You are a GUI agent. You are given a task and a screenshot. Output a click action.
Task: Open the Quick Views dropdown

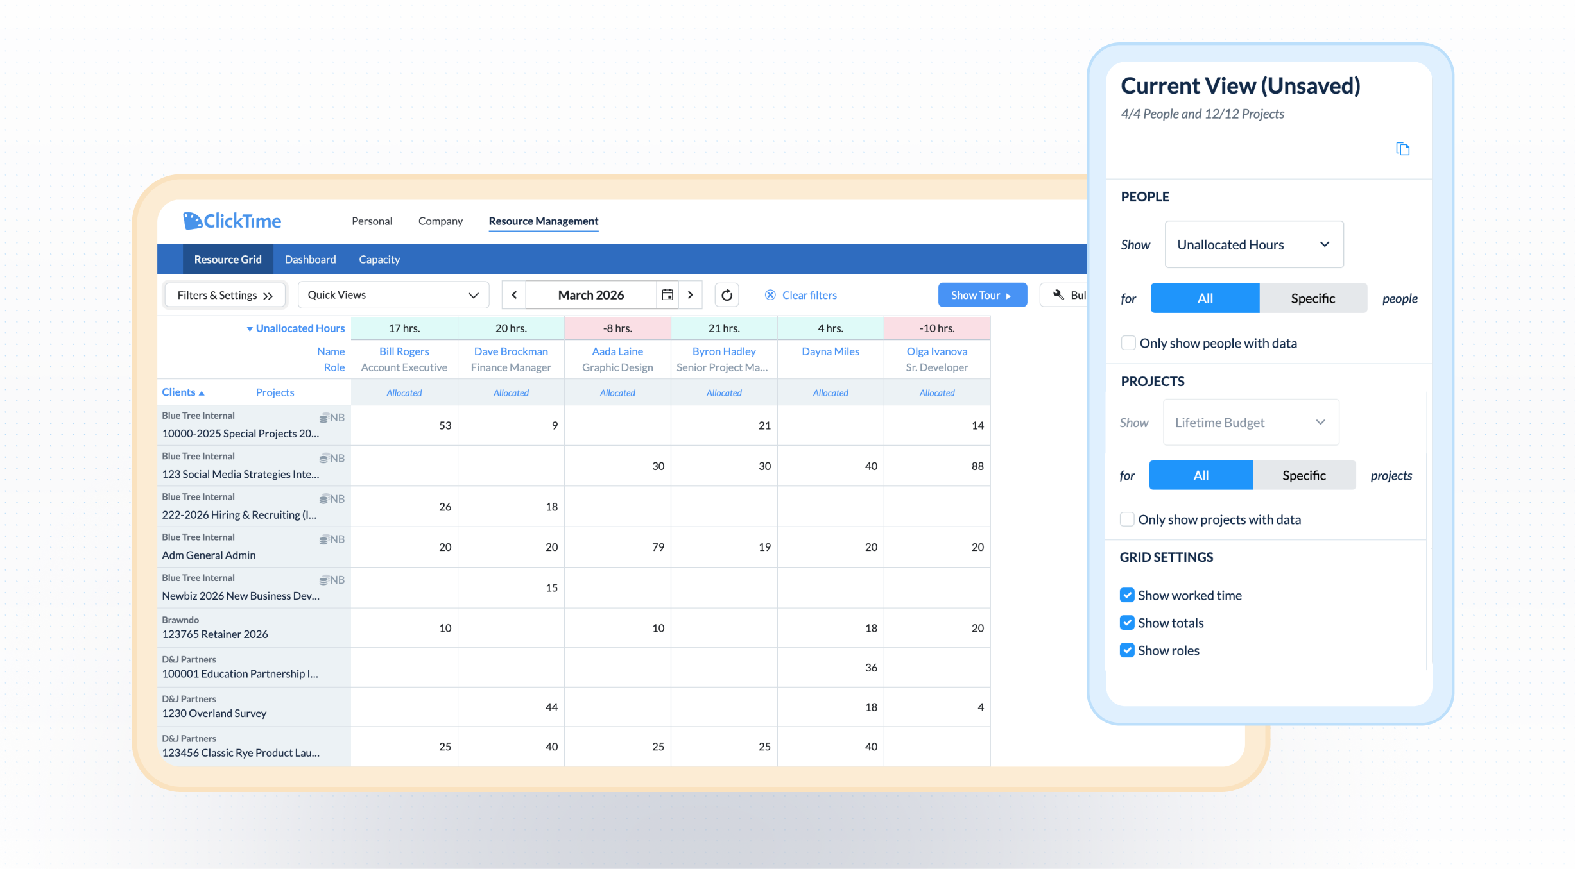(393, 295)
